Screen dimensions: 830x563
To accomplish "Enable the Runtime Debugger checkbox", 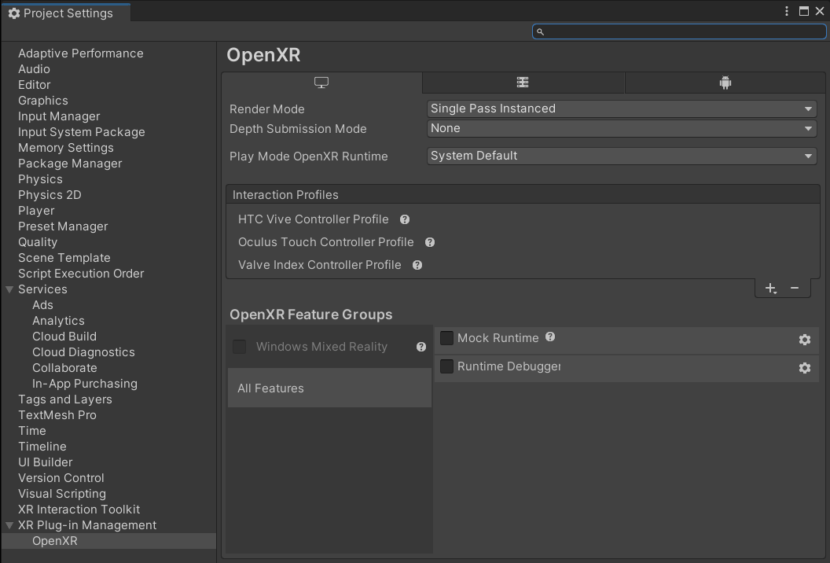I will pos(446,366).
